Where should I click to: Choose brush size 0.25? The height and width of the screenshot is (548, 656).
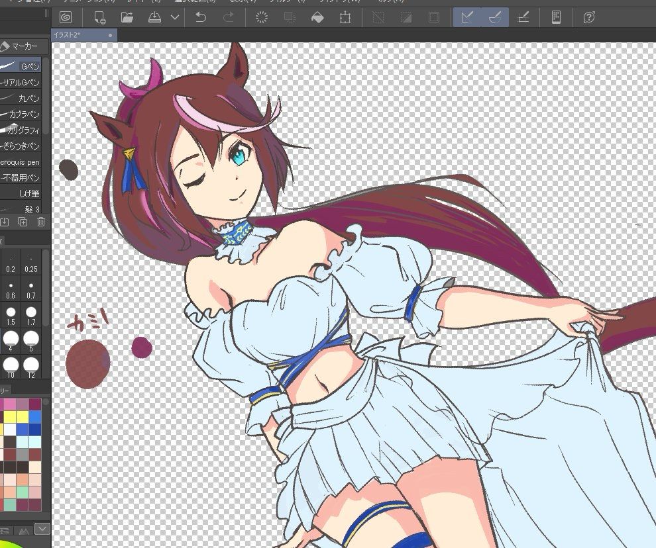(x=31, y=263)
